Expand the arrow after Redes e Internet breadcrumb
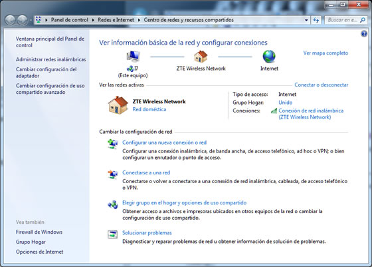This screenshot has height=267, width=372. coord(139,20)
